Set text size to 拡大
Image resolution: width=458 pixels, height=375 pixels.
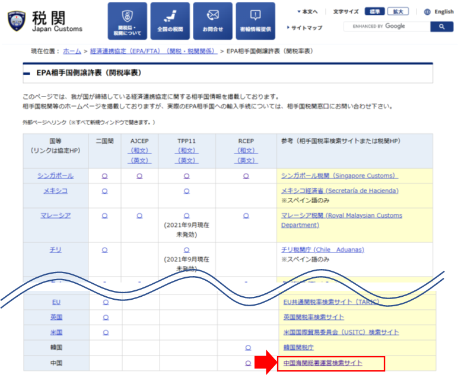coord(398,11)
